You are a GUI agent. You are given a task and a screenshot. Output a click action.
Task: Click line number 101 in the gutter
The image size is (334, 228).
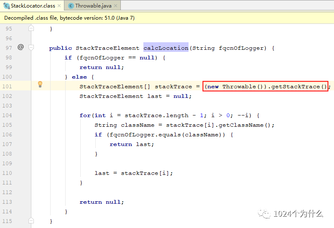pos(7,86)
